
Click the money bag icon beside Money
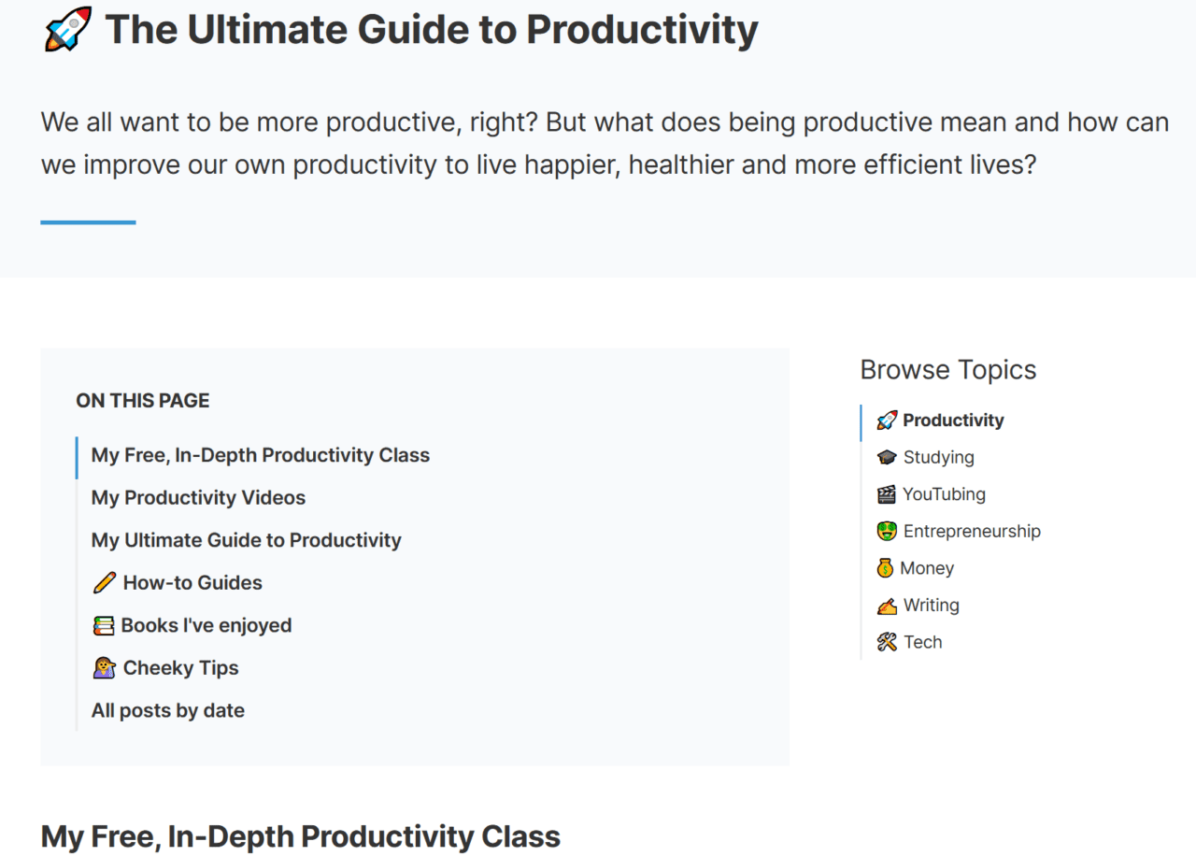coord(885,568)
